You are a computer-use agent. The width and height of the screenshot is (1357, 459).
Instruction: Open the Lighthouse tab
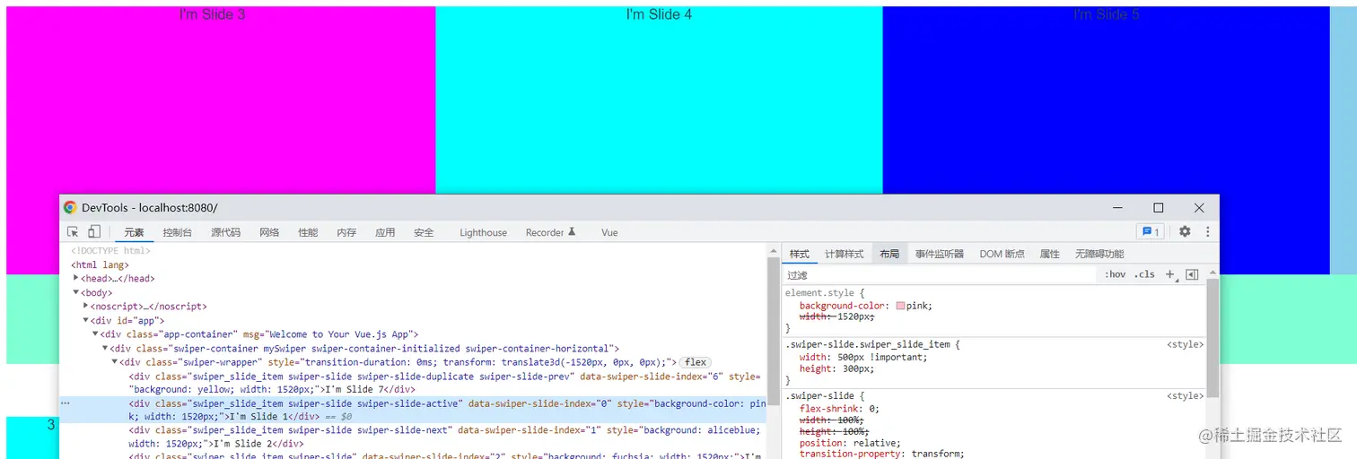click(483, 232)
